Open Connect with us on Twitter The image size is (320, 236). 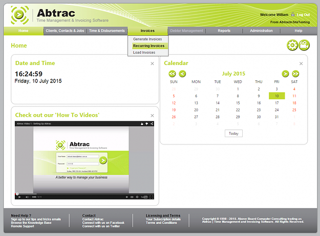pyautogui.click(x=101, y=226)
